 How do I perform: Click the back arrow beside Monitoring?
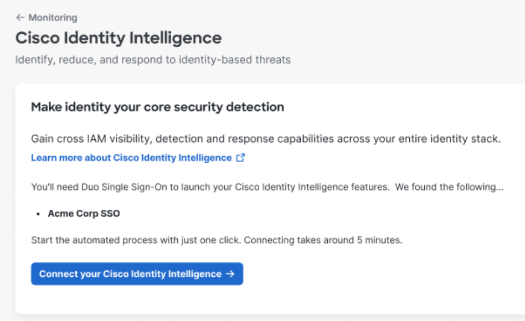coord(20,18)
